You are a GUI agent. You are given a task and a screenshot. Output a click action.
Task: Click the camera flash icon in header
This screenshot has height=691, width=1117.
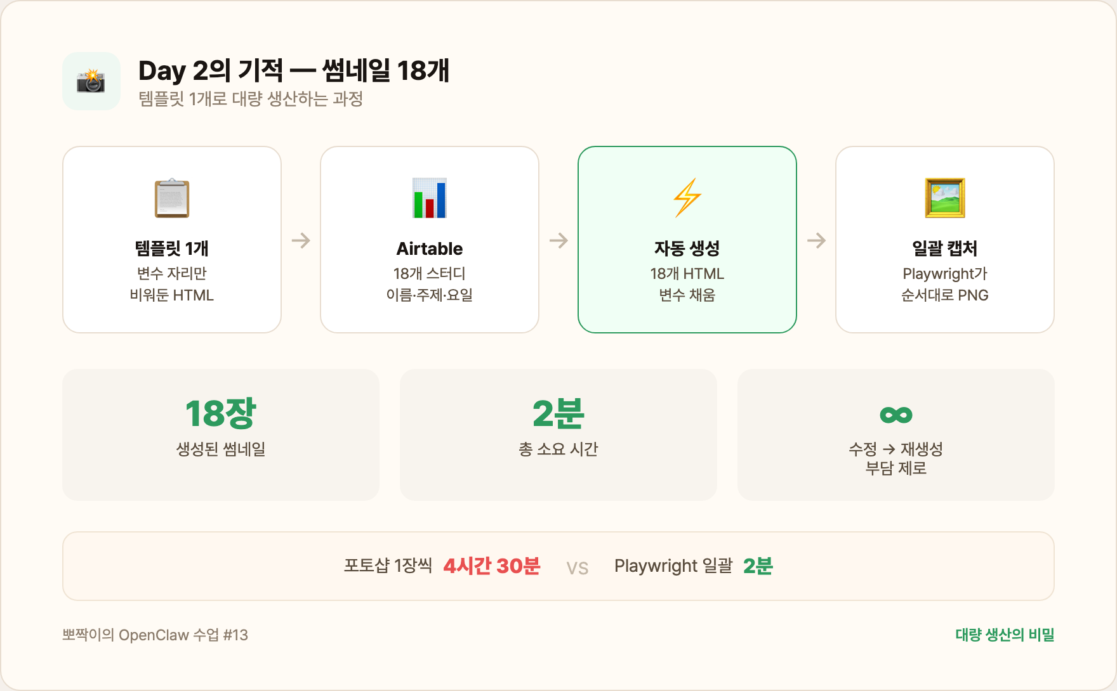[x=91, y=81]
